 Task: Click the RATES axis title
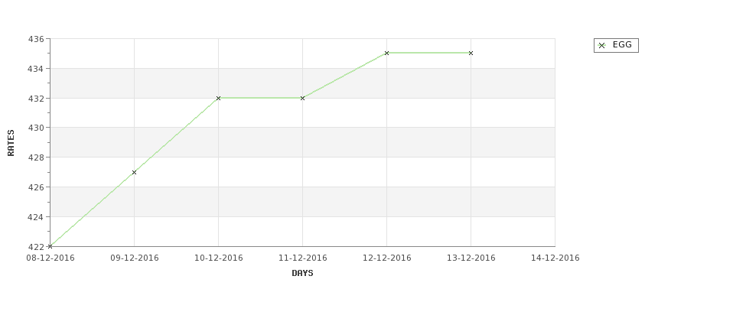pos(11,143)
